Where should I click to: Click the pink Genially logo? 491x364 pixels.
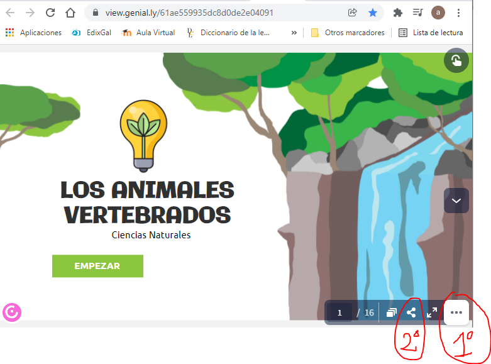(12, 312)
